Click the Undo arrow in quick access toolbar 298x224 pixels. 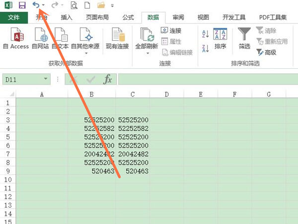(x=36, y=5)
